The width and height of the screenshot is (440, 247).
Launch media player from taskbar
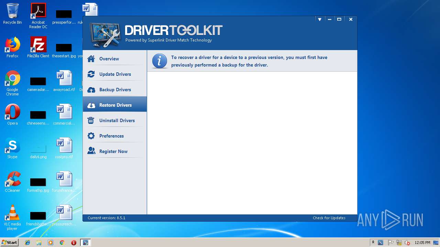[x=51, y=243]
